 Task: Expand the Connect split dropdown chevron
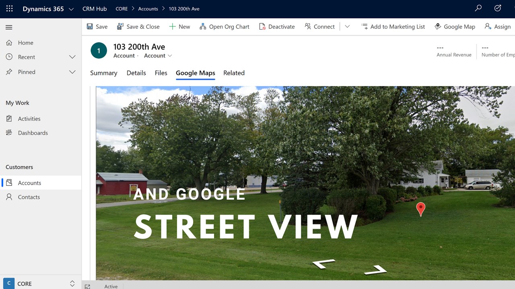pos(347,26)
